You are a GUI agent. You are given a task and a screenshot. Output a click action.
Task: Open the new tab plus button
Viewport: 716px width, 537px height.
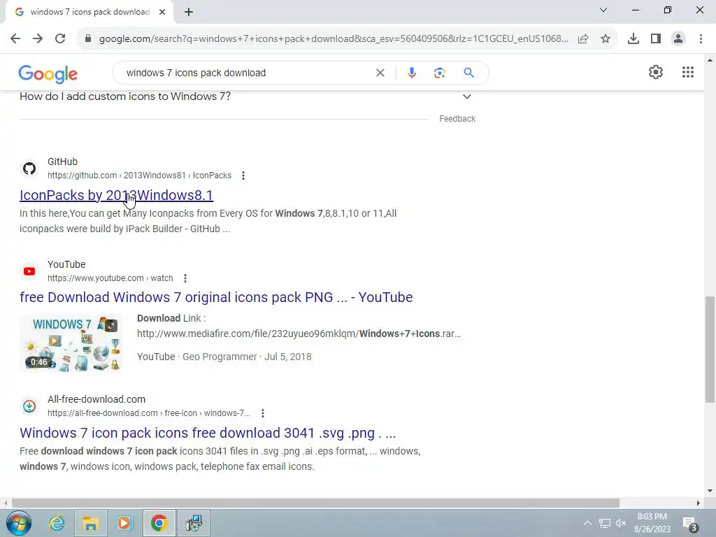click(189, 13)
